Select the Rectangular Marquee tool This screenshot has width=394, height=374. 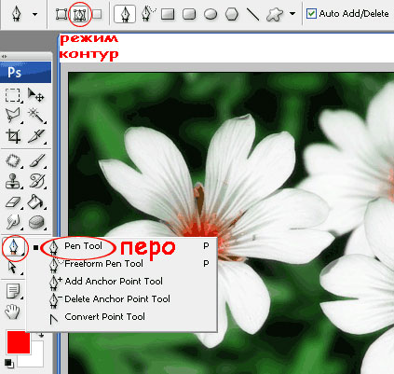pyautogui.click(x=13, y=95)
